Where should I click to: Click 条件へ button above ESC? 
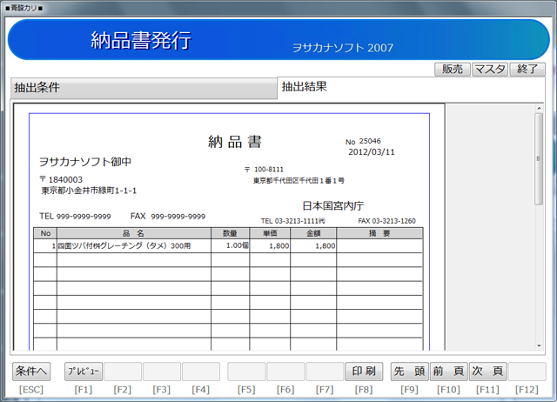31,372
